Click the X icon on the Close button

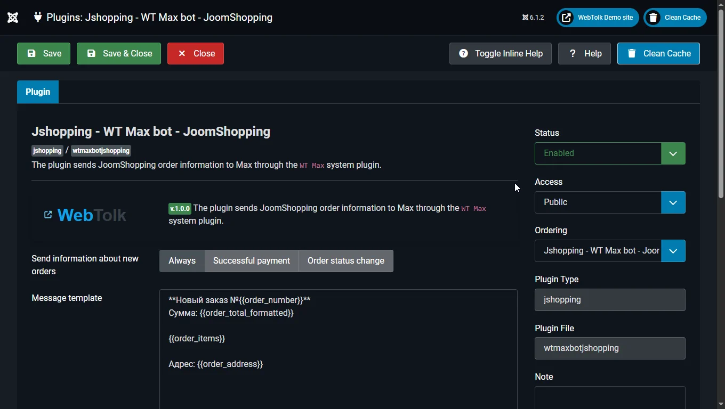pos(182,53)
